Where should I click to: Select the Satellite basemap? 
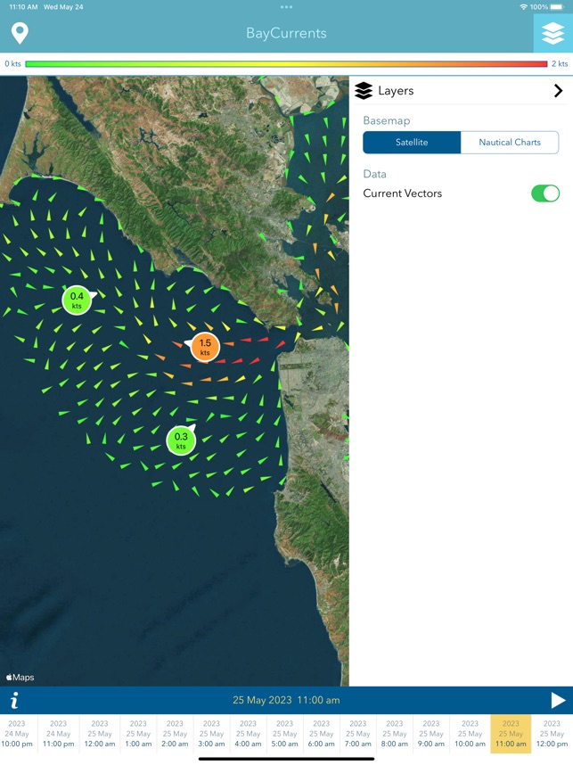click(x=412, y=143)
